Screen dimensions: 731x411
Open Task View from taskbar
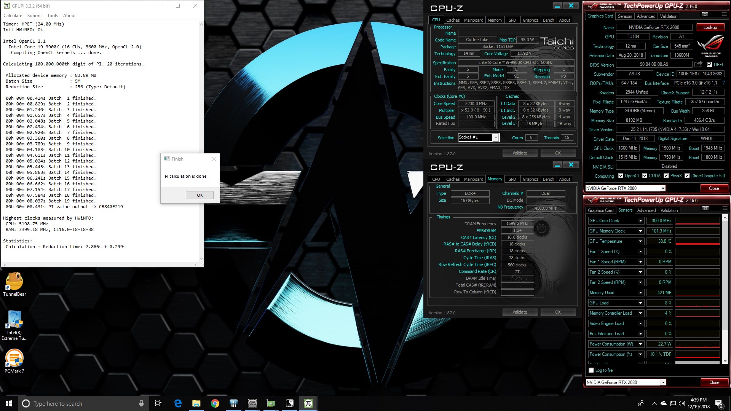158,403
